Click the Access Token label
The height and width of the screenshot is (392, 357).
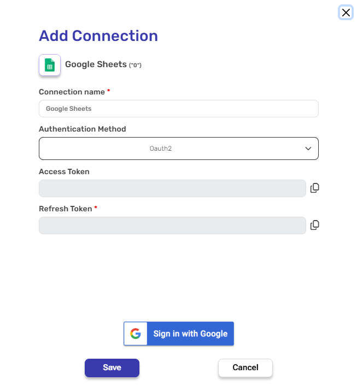pos(64,171)
